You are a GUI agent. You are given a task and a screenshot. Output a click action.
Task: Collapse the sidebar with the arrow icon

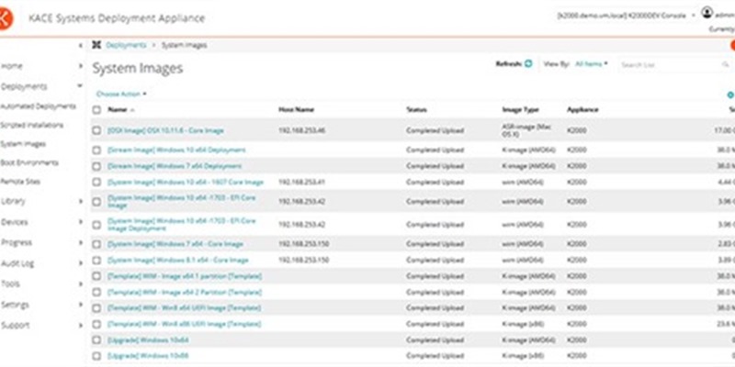pos(81,45)
